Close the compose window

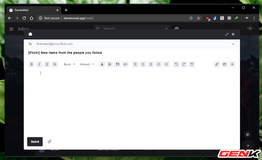(x=233, y=34)
